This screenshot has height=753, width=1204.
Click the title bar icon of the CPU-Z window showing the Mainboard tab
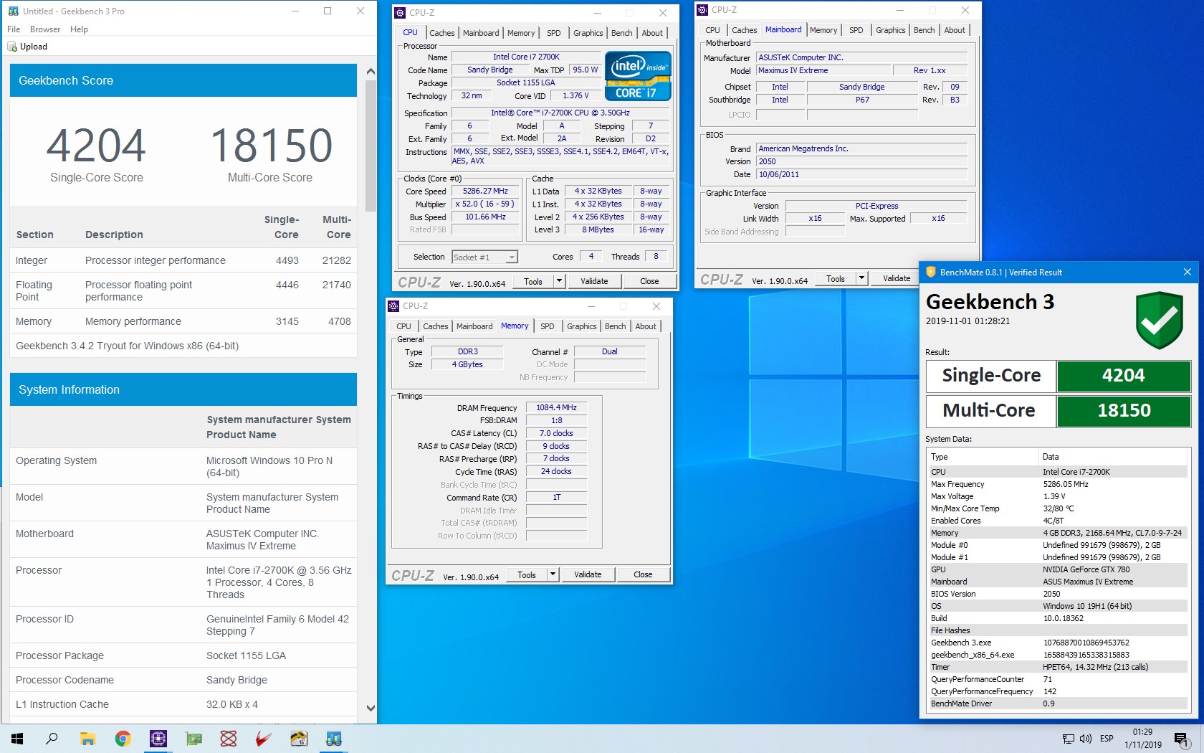(703, 9)
